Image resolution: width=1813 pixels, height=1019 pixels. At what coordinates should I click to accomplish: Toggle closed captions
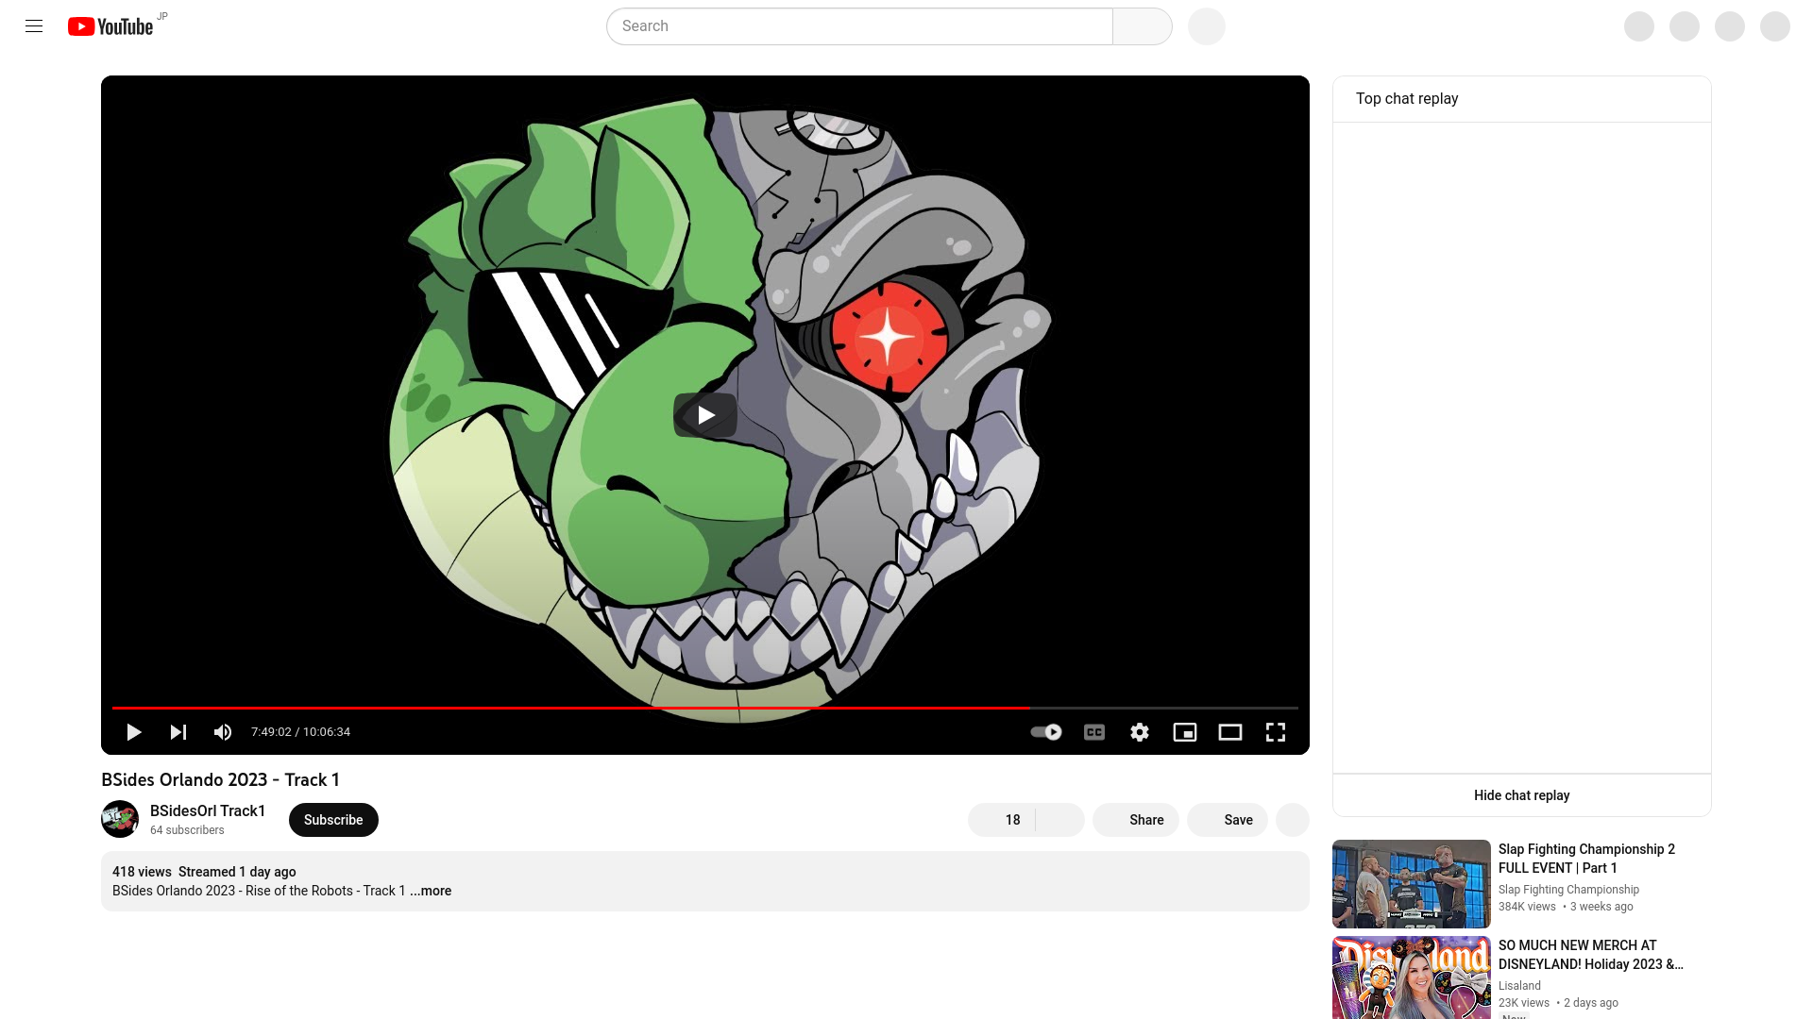[1094, 732]
